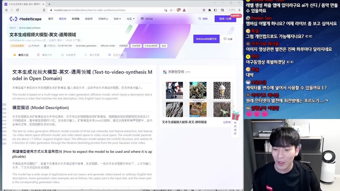
Task: Click the PyTorch framework tag
Action: [x=34, y=46]
